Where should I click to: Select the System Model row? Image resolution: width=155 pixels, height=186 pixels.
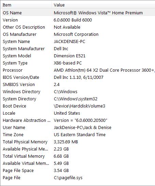(78, 56)
